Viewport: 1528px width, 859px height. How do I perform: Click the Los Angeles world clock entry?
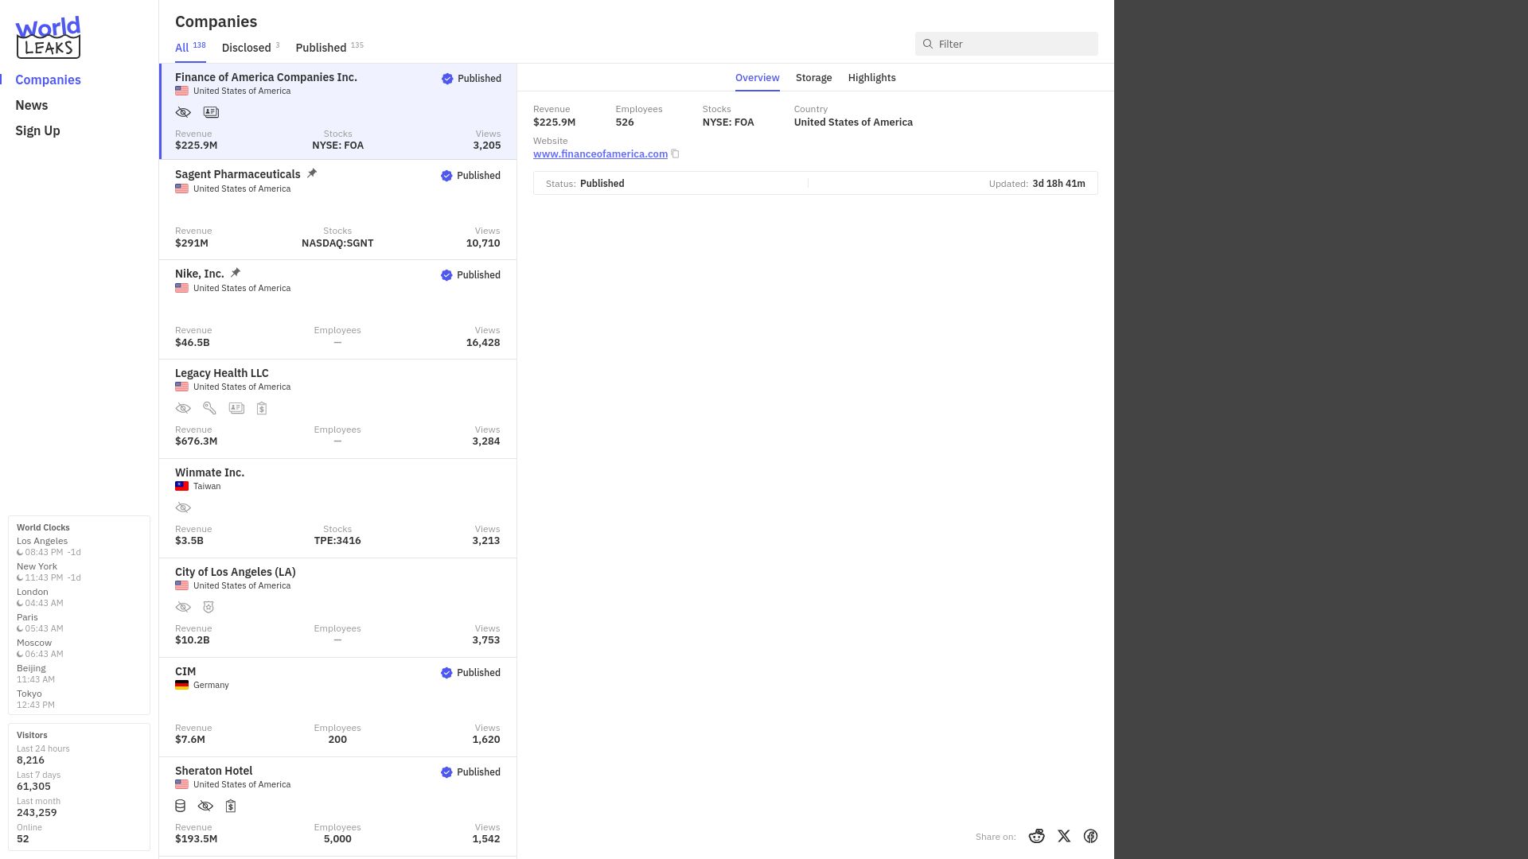(49, 546)
